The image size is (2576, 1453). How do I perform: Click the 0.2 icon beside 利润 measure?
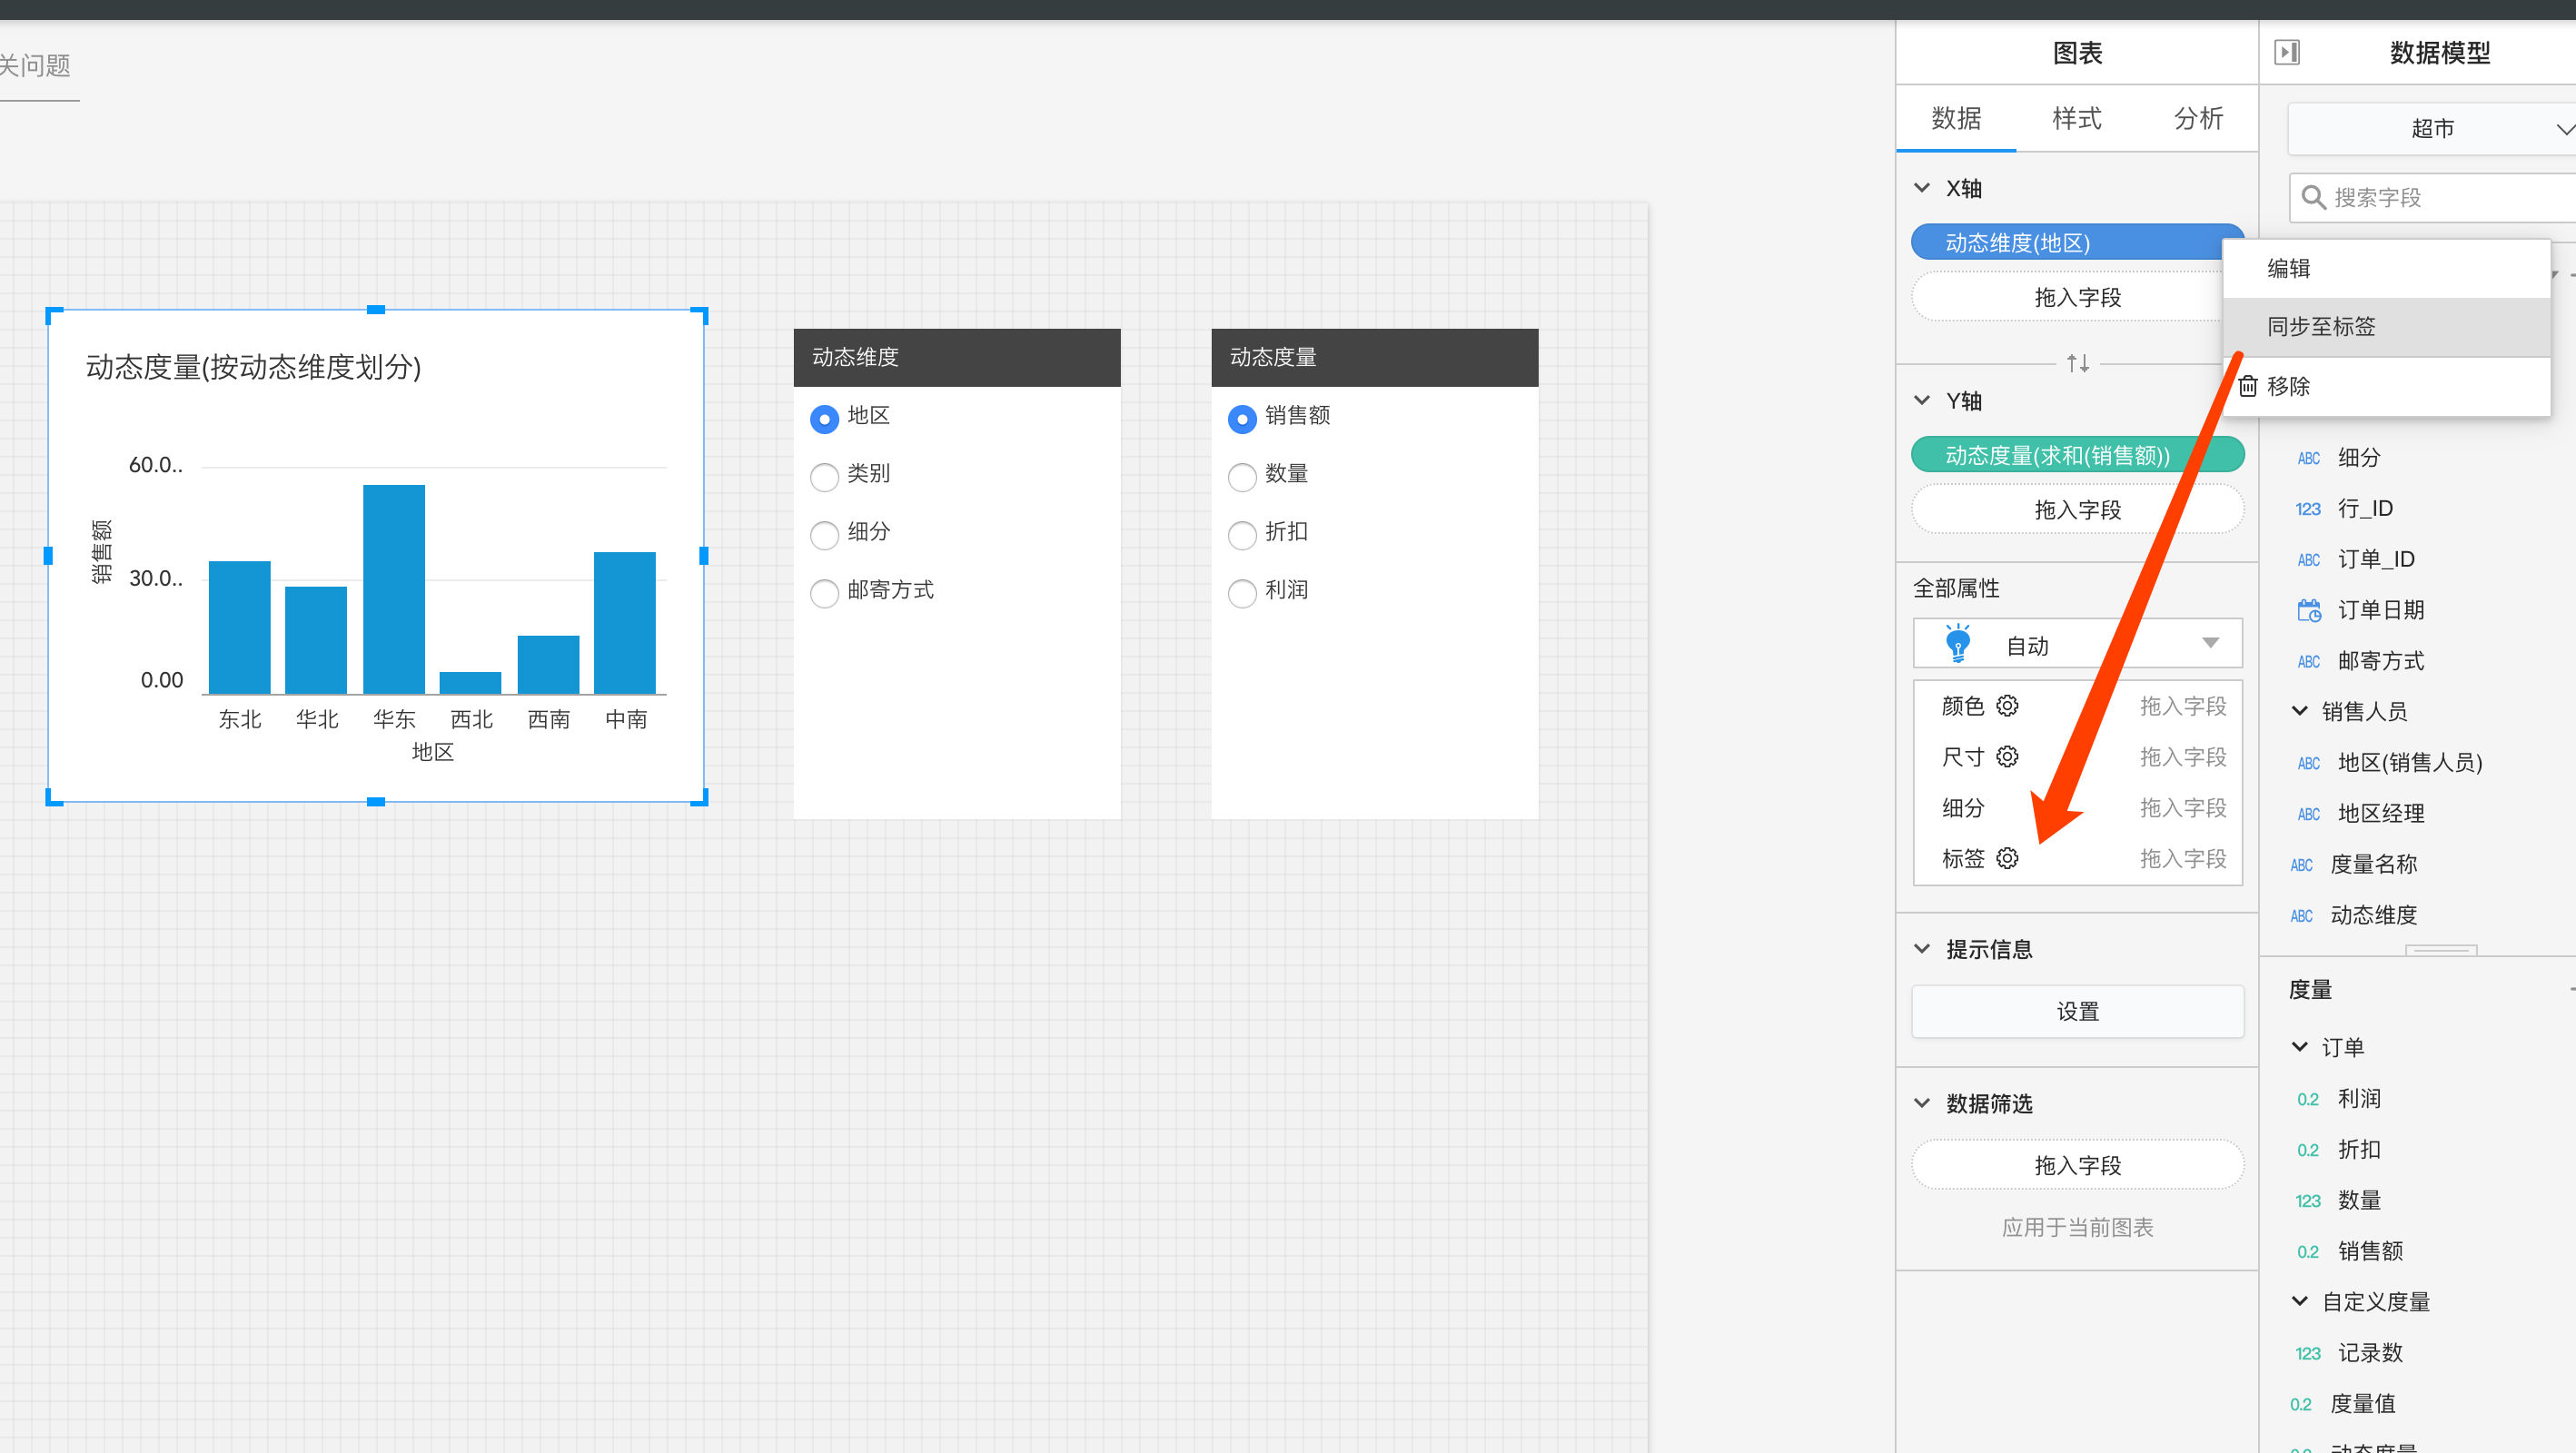(2308, 1099)
